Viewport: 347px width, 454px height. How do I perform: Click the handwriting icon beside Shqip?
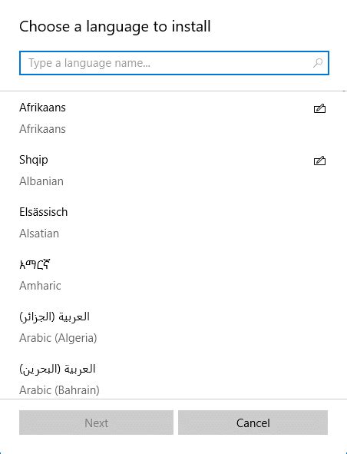click(x=319, y=161)
